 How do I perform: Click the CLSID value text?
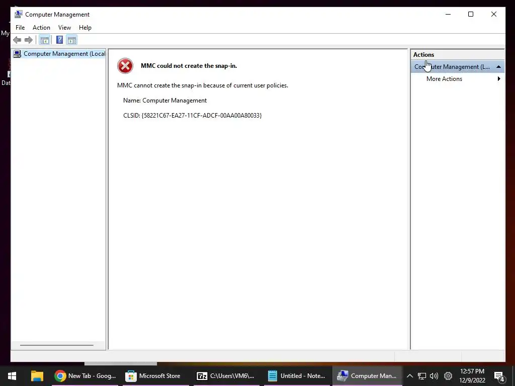[x=201, y=116]
